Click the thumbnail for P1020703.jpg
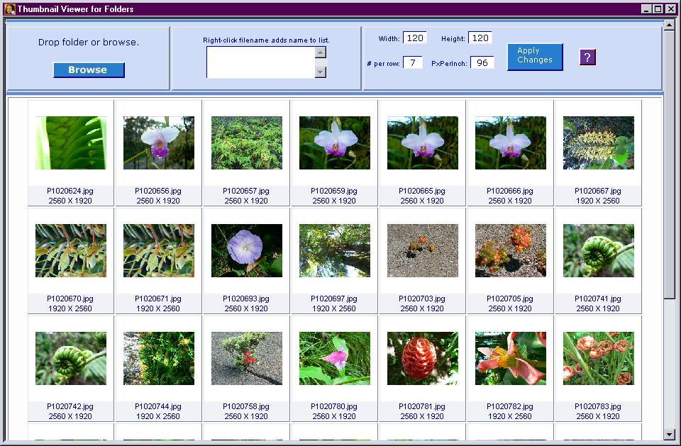The width and height of the screenshot is (681, 446). pos(423,250)
